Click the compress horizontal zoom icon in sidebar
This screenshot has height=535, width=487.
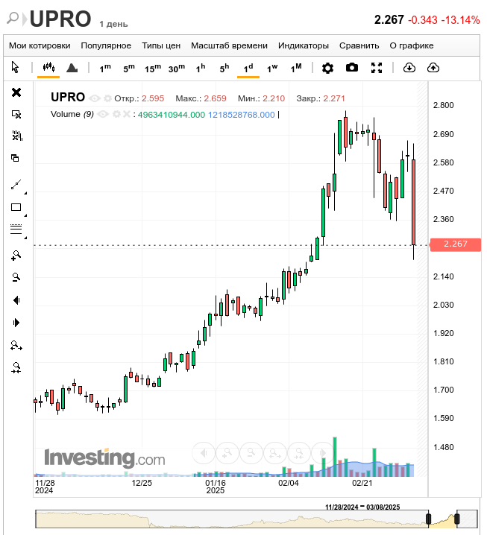coord(16,368)
